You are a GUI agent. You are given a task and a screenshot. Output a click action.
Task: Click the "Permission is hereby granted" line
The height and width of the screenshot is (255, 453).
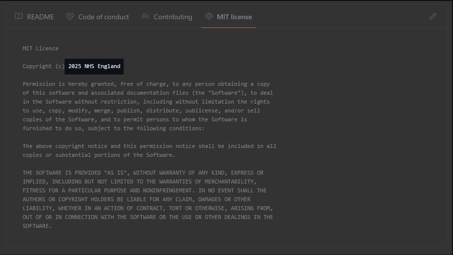point(146,84)
